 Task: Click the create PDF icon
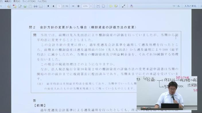[x=14, y=6]
